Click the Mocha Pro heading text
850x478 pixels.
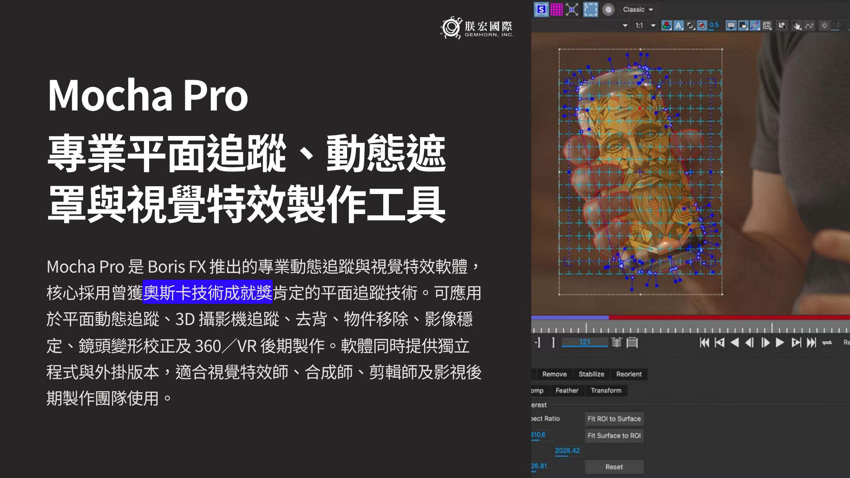[148, 95]
